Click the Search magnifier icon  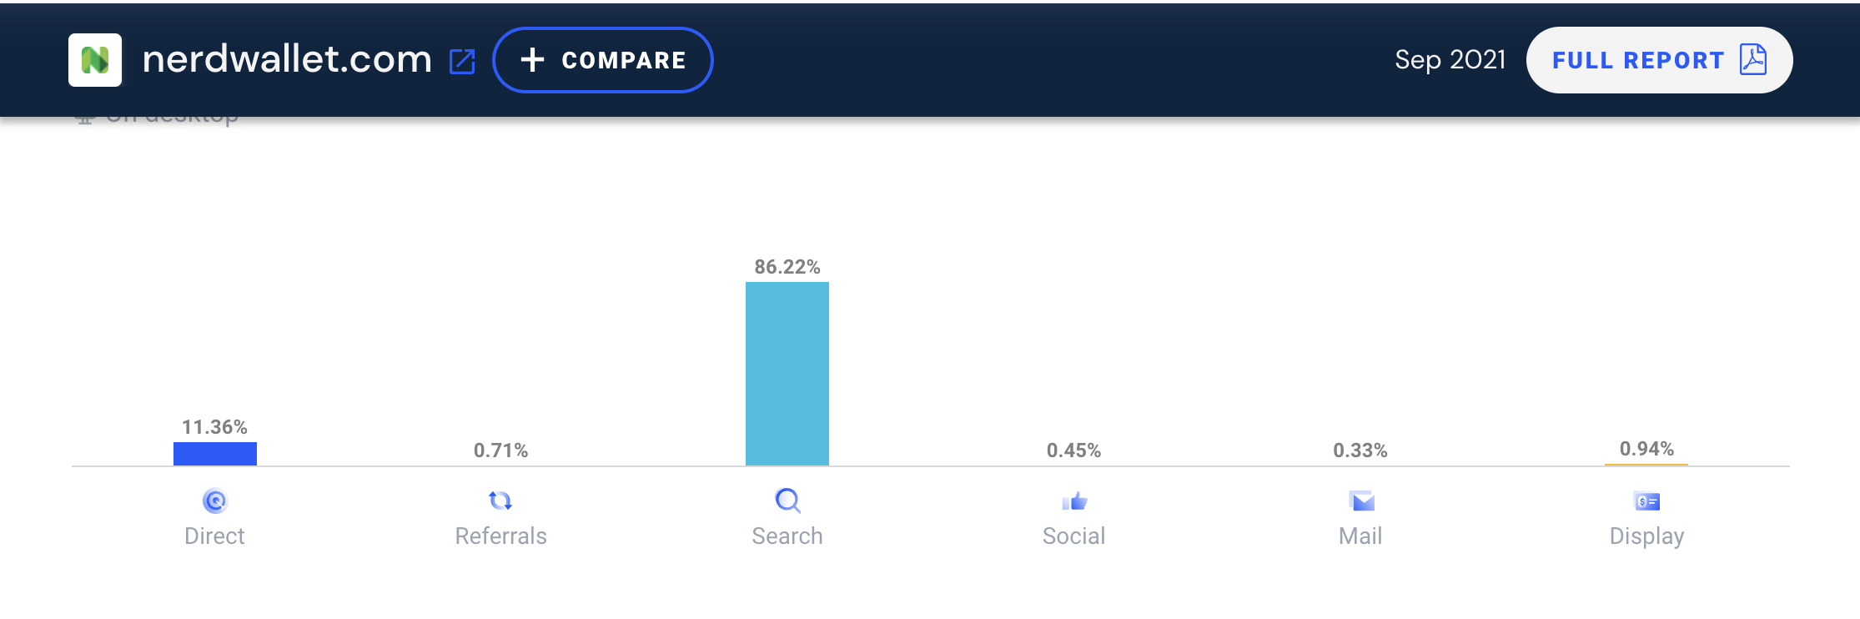pyautogui.click(x=787, y=501)
